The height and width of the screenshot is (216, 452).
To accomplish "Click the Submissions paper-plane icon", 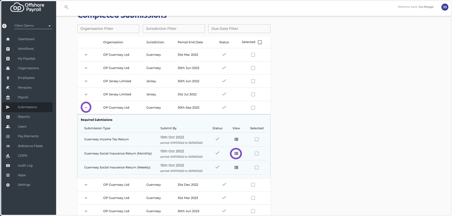I will coord(8,107).
